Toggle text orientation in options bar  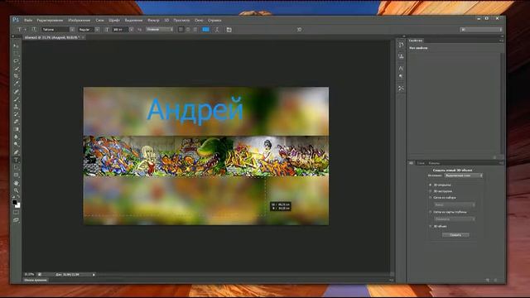34,30
